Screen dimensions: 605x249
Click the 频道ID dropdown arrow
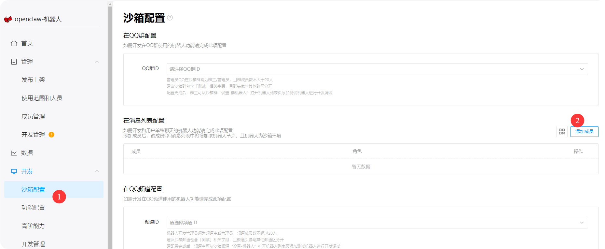click(x=582, y=223)
